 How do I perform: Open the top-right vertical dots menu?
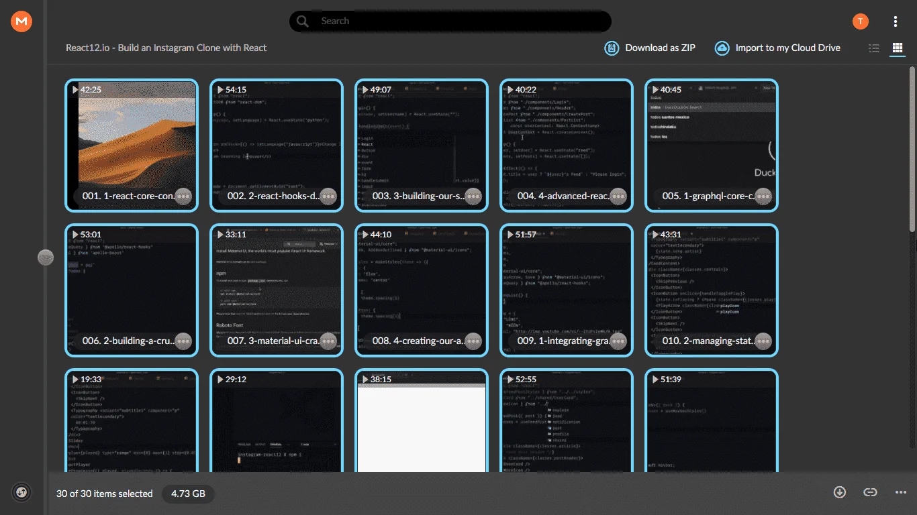coord(896,21)
